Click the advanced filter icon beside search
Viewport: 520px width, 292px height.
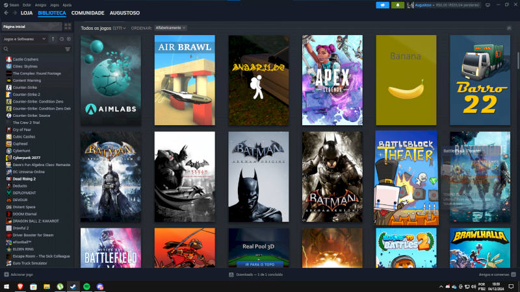[68, 49]
